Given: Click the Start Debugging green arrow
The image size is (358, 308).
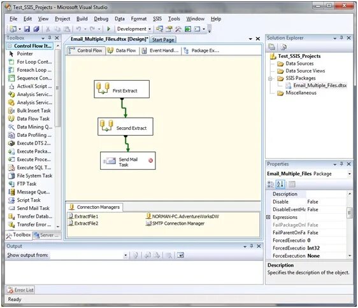Looking at the screenshot, I should (109, 29).
